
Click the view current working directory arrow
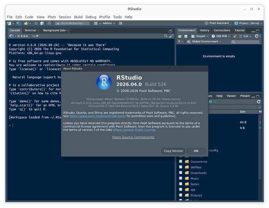[37, 36]
